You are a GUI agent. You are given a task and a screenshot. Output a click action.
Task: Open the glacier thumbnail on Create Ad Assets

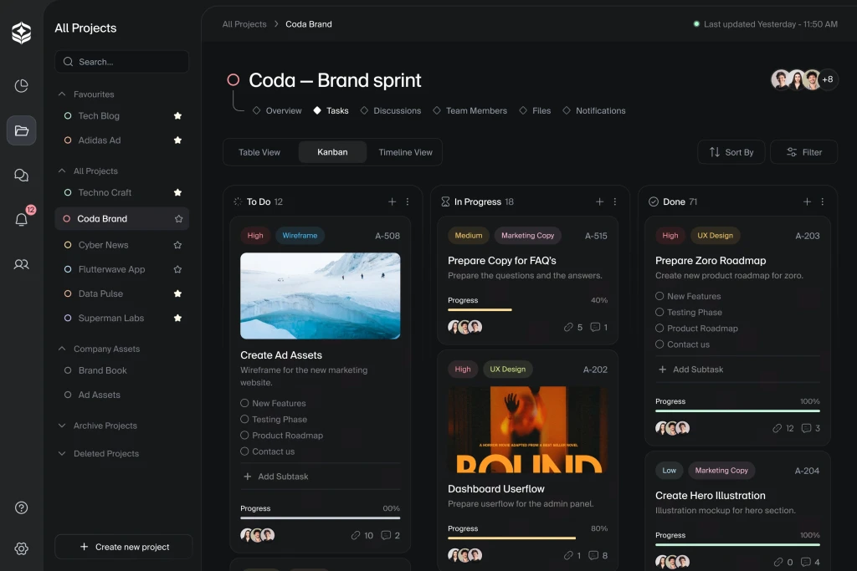[321, 295]
